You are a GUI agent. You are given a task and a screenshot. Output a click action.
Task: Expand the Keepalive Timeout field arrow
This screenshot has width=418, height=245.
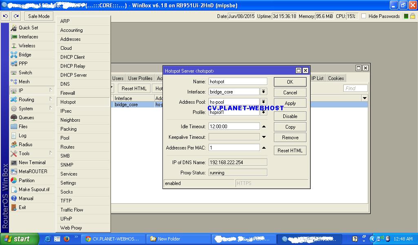click(264, 137)
